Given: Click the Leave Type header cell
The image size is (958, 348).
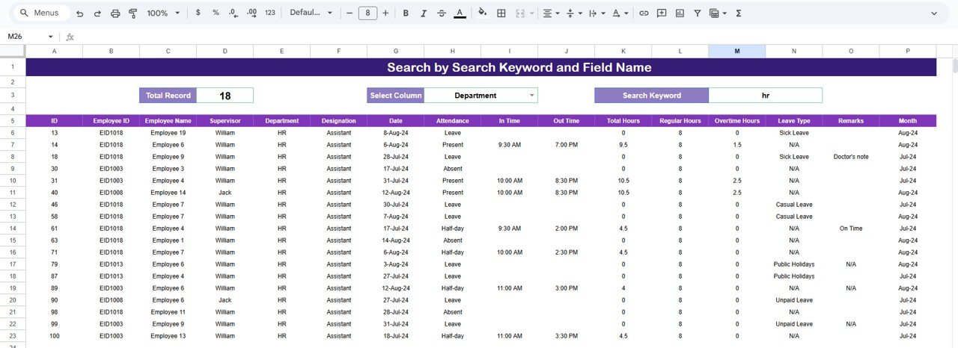Looking at the screenshot, I should (x=793, y=120).
